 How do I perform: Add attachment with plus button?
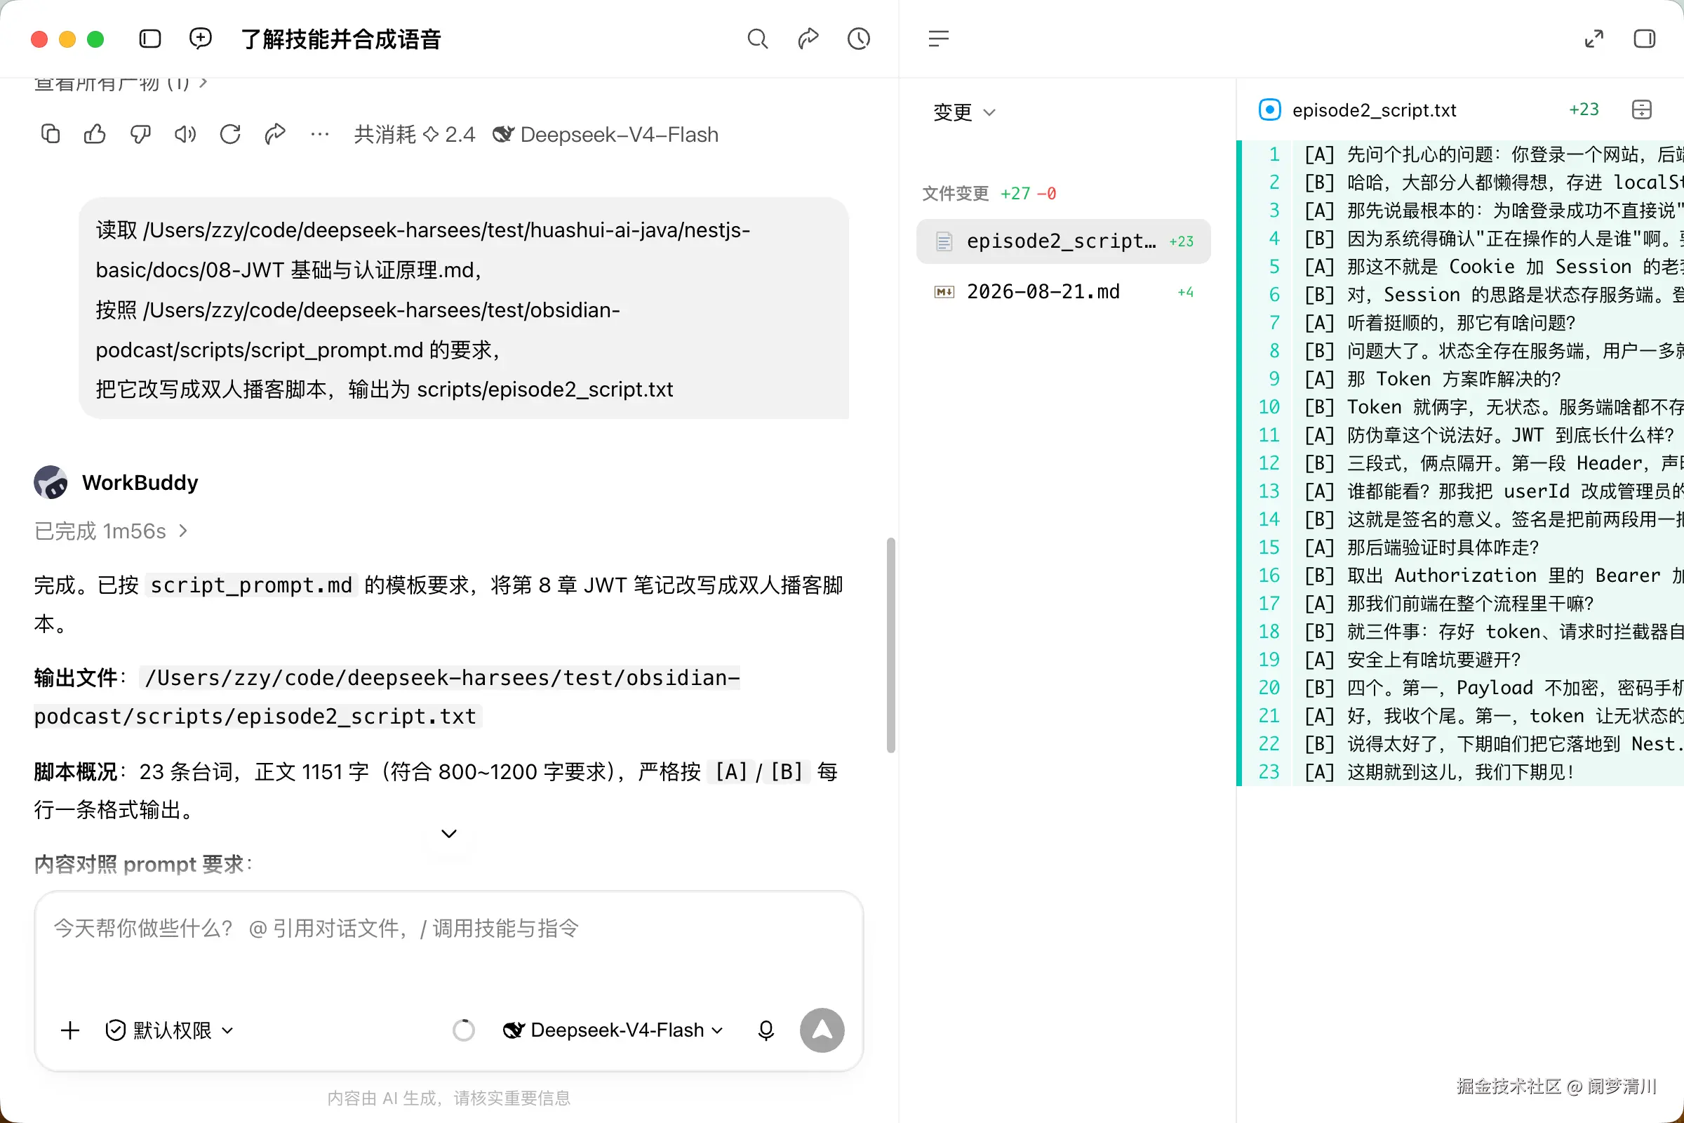tap(70, 1030)
